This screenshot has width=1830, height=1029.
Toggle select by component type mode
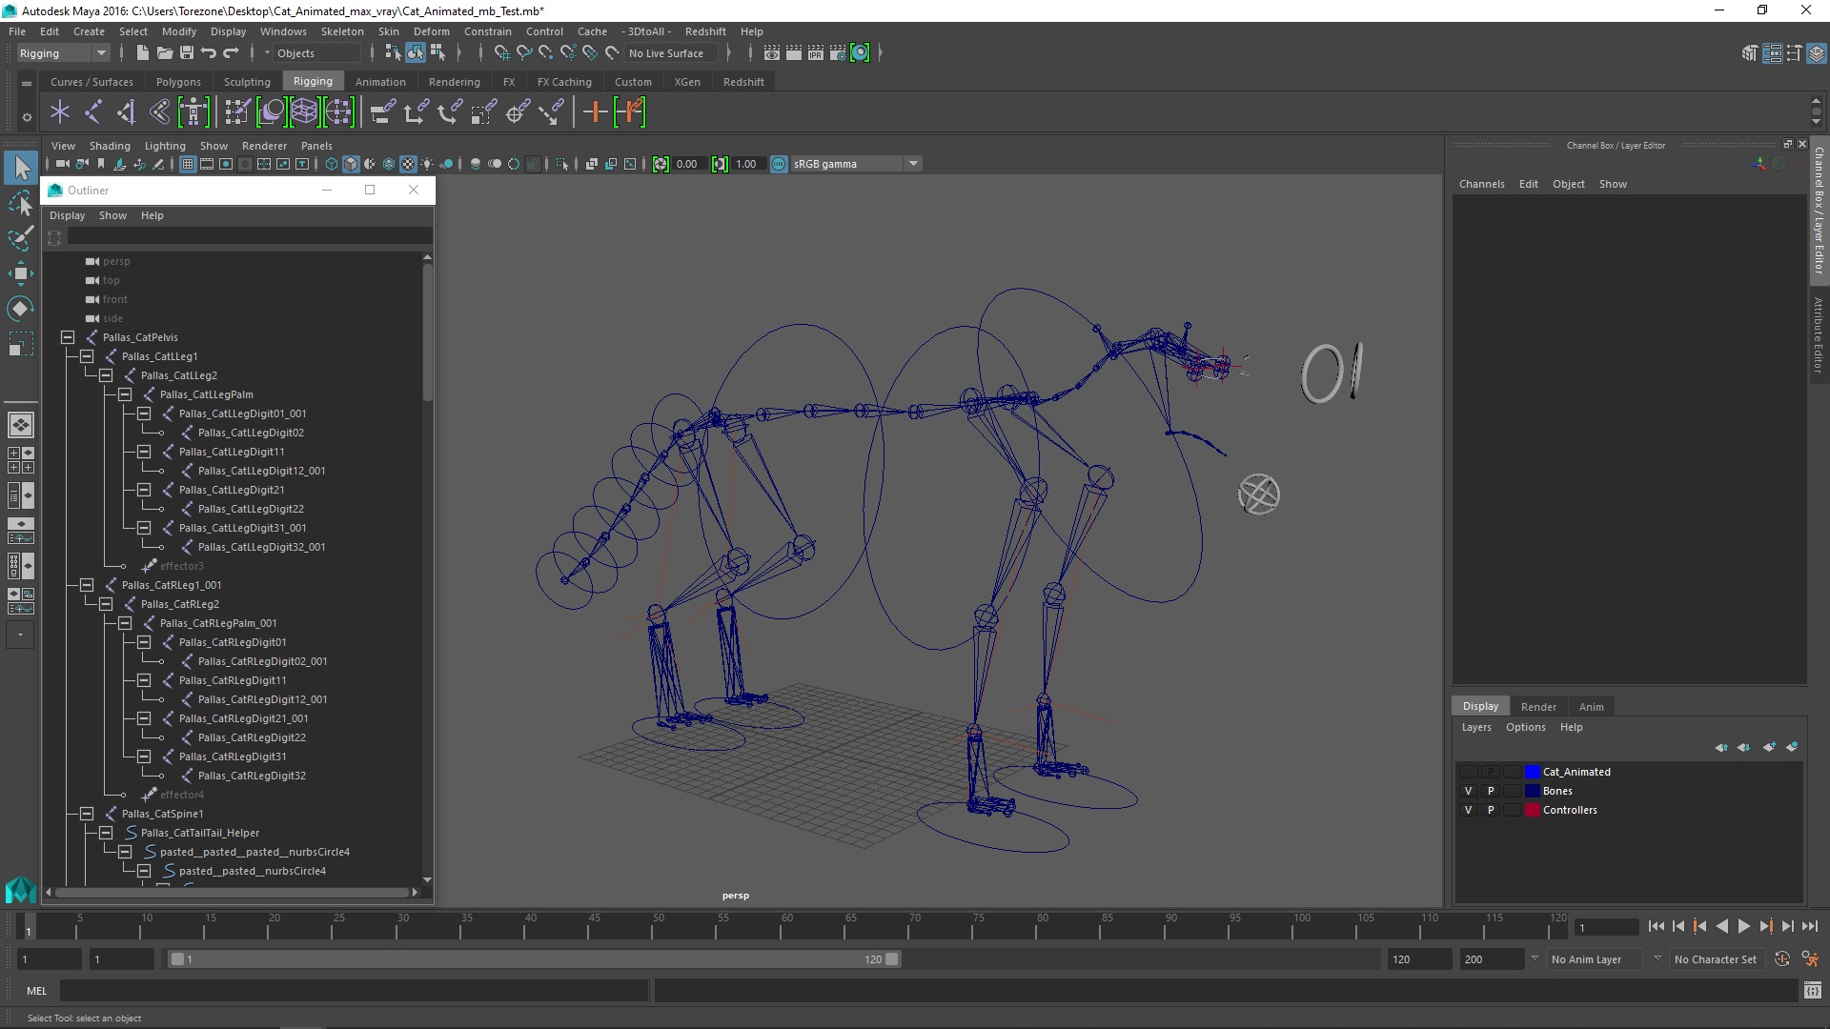click(437, 53)
